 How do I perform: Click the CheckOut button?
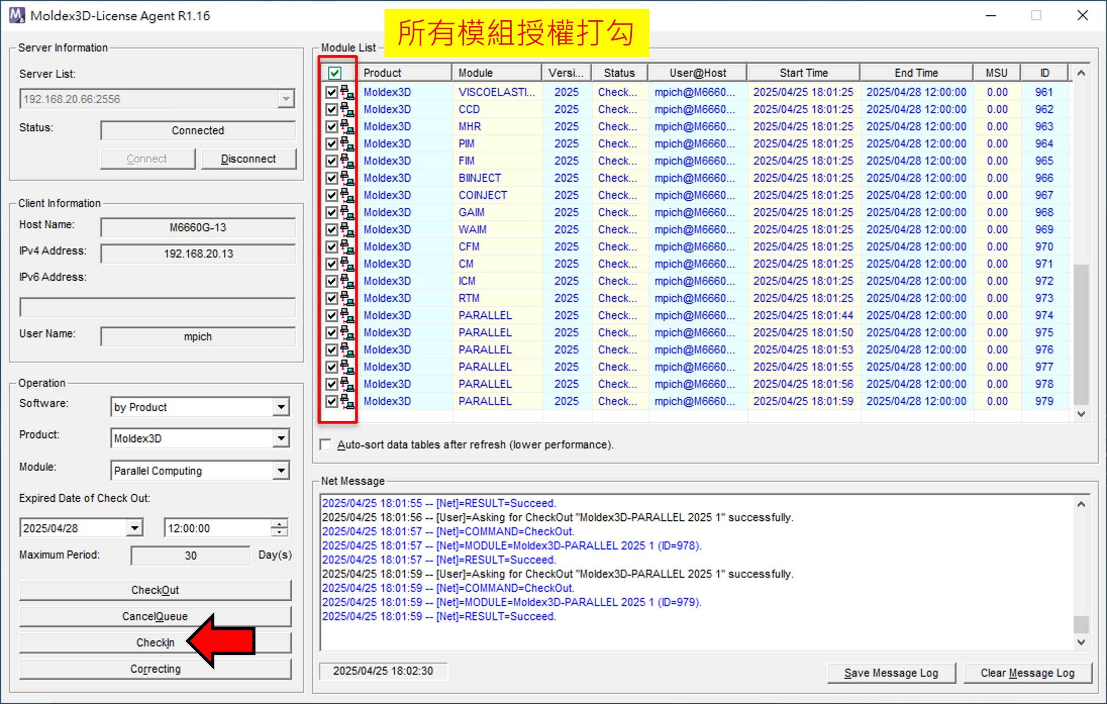point(155,590)
